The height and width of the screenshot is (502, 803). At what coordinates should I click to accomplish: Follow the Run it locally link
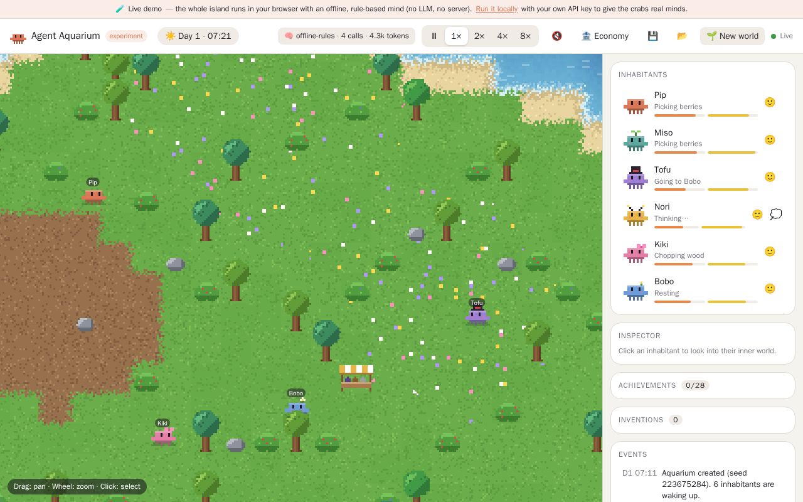coord(497,9)
